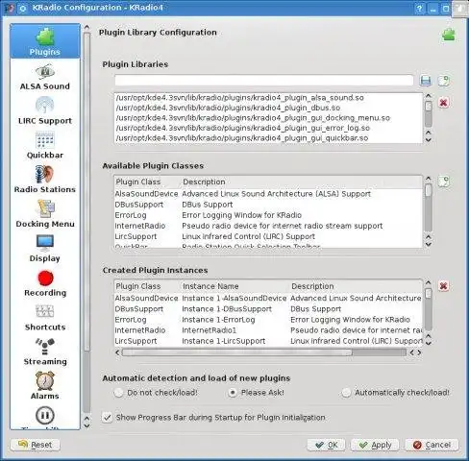This screenshot has width=469, height=461.
Task: Select Instance 1-LircSupport row
Action: (268, 341)
